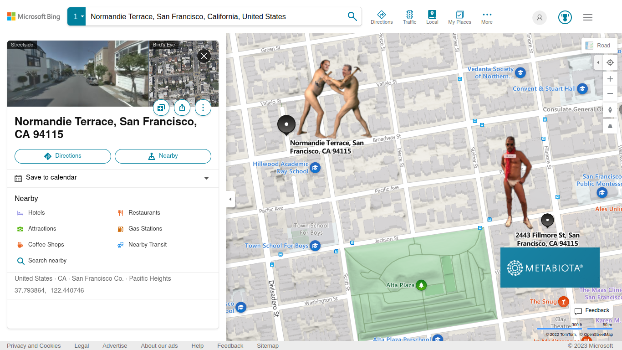
Task: Zoom out with the minus button
Action: (x=610, y=93)
